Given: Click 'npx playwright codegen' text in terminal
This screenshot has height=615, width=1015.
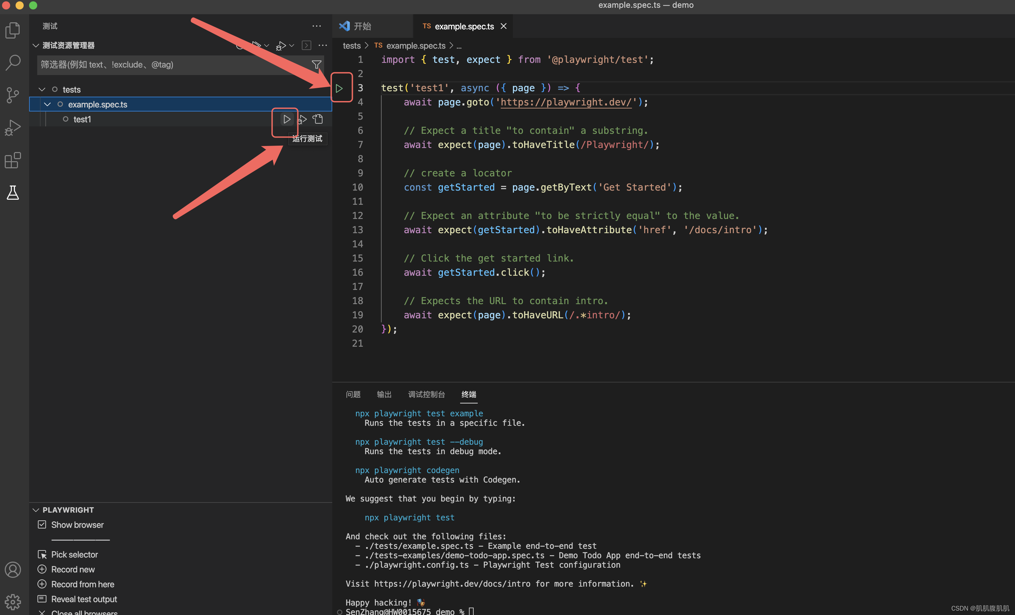Looking at the screenshot, I should coord(407,470).
